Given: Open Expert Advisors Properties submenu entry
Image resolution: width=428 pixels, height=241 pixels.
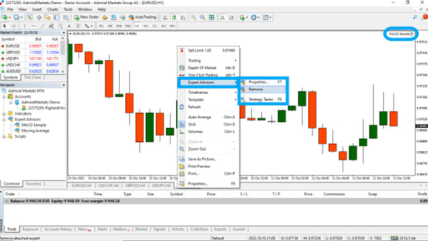Looking at the screenshot, I should pos(263,82).
